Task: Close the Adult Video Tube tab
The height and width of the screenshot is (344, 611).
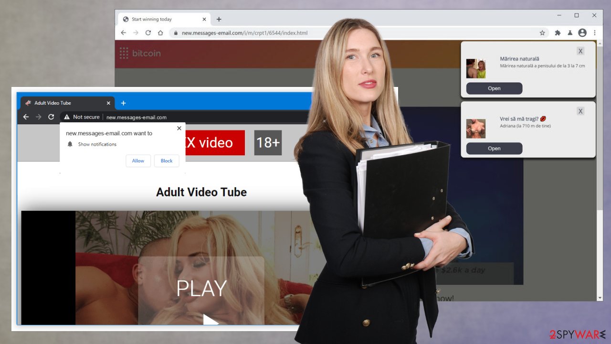Action: [108, 103]
